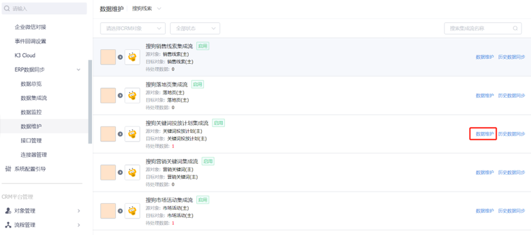The width and height of the screenshot is (531, 235).
Task: Click the 对象管理 person icon
Action: 8,210
